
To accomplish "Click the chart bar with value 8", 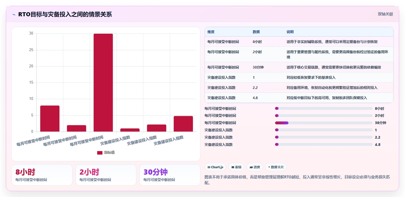I will coord(50,119).
